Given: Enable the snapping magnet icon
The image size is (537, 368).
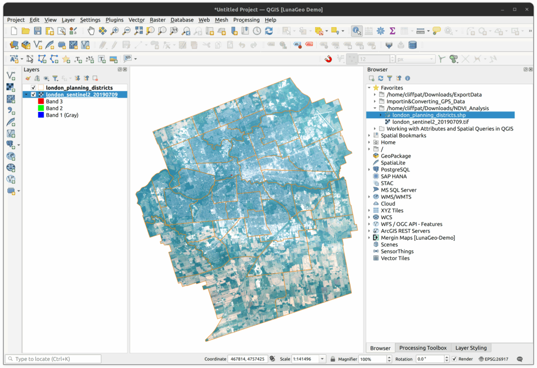Looking at the screenshot, I should 329,59.
